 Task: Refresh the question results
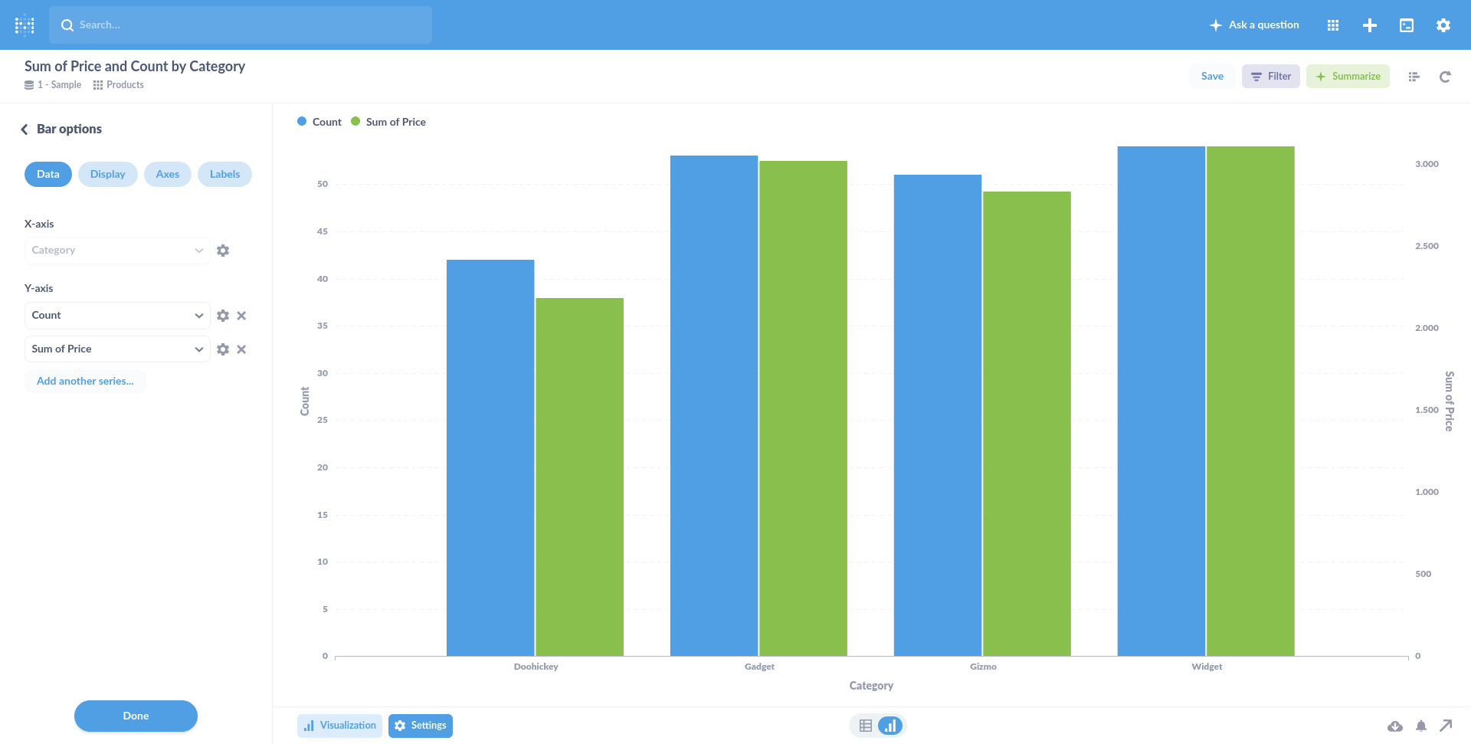pos(1445,77)
